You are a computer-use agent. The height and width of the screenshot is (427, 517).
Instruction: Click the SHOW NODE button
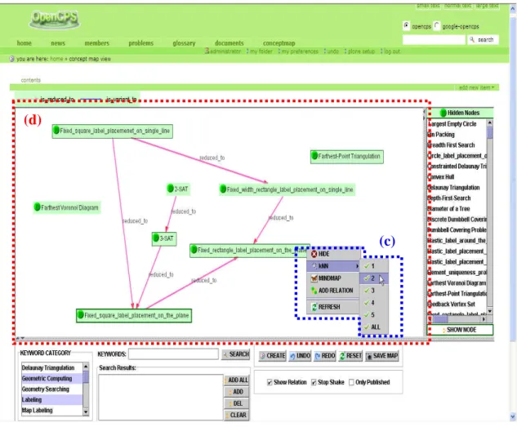click(x=461, y=330)
